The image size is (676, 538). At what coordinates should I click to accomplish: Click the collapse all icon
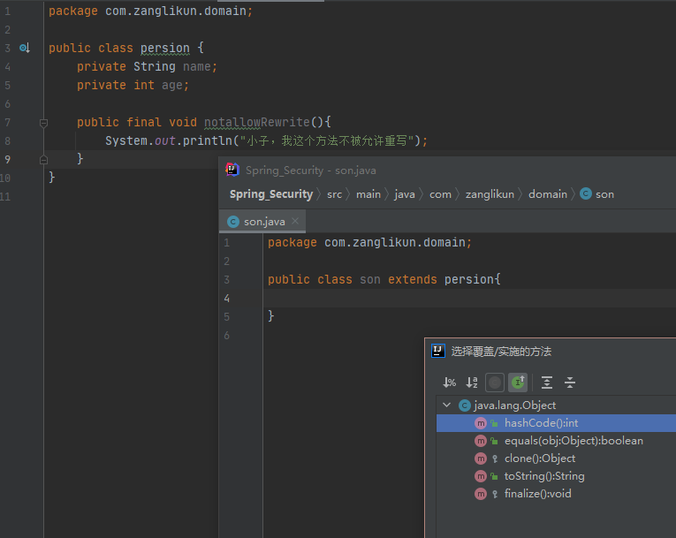pos(570,383)
